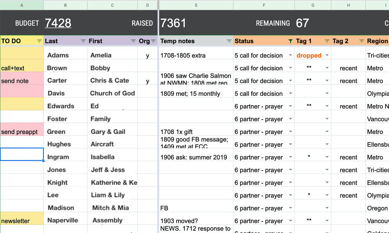The width and height of the screenshot is (389, 233).
Task: Open the active green Status filter
Action: pos(291,41)
